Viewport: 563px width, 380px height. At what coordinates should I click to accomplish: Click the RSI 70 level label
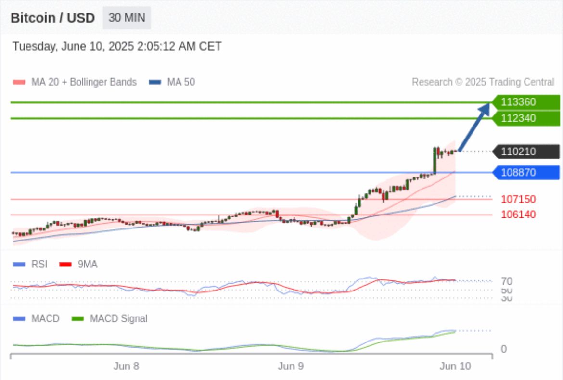tap(507, 281)
